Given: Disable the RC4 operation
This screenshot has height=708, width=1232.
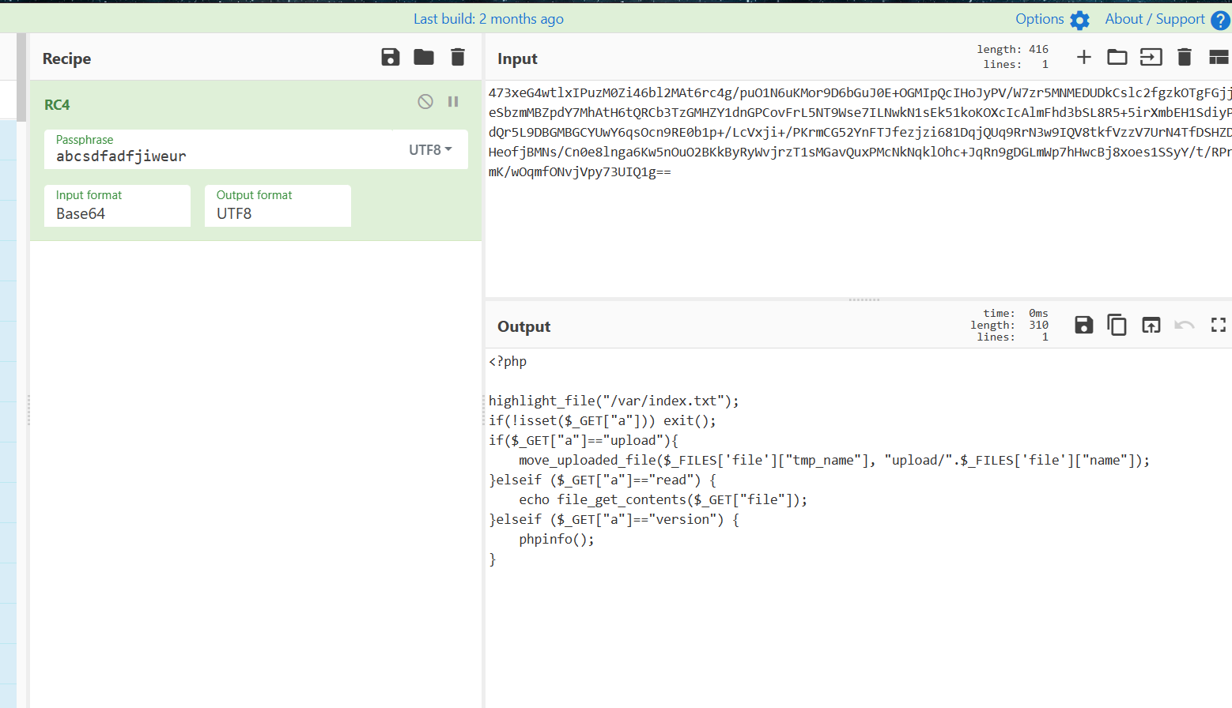Looking at the screenshot, I should [425, 101].
